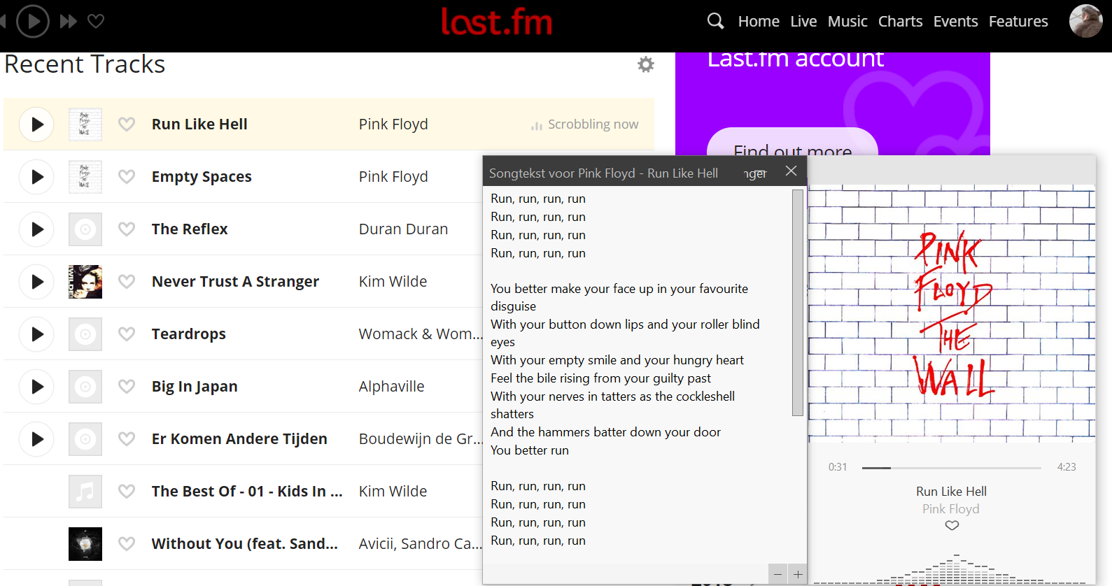Play The Reflex track
This screenshot has width=1112, height=586.
point(37,229)
